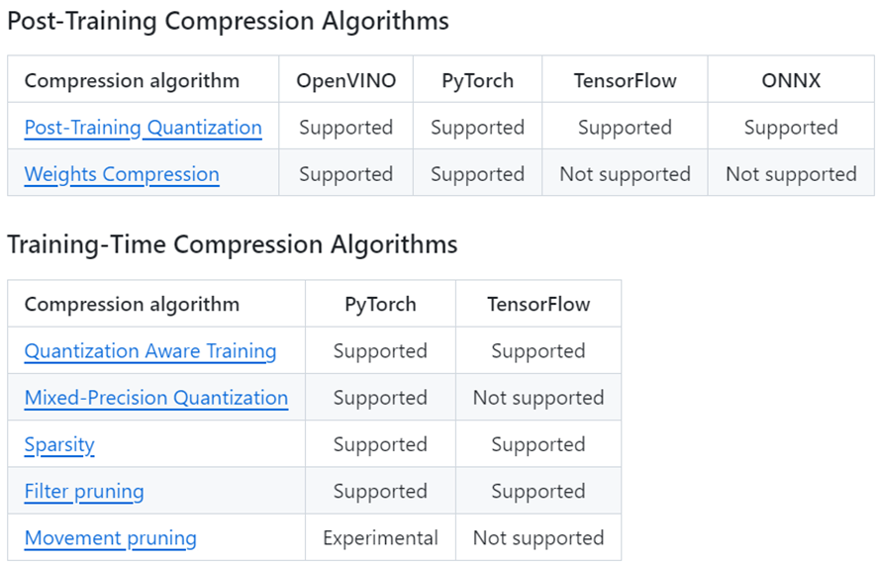Click TensorFlow Supported cell for Filter pruning
Viewport: 878px width, 565px height.
pyautogui.click(x=538, y=491)
